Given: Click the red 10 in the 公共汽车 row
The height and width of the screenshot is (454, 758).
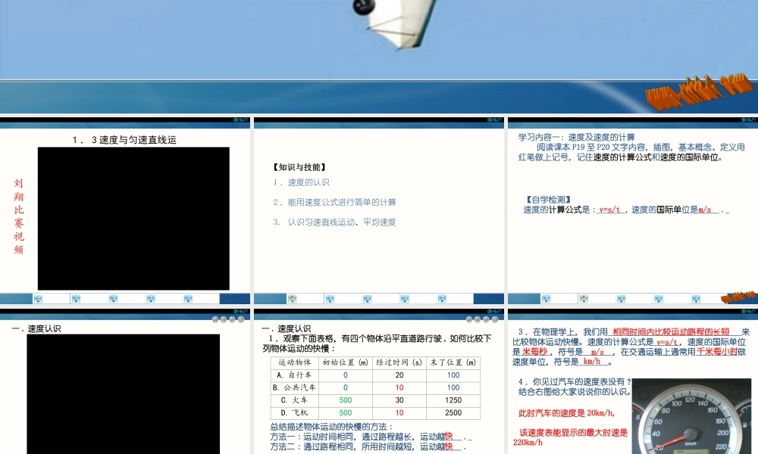Looking at the screenshot, I should (399, 387).
